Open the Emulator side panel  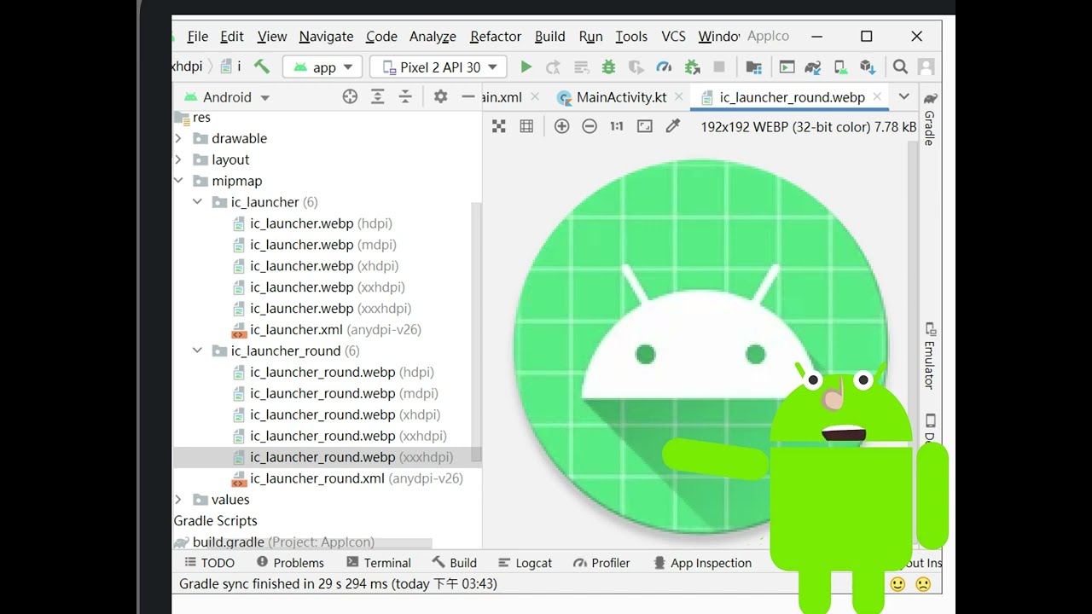pos(930,356)
